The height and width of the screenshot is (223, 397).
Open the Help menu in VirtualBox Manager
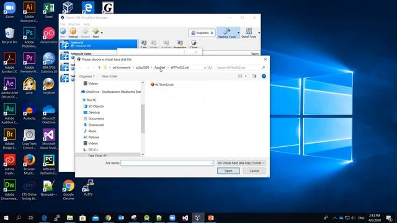pos(87,24)
